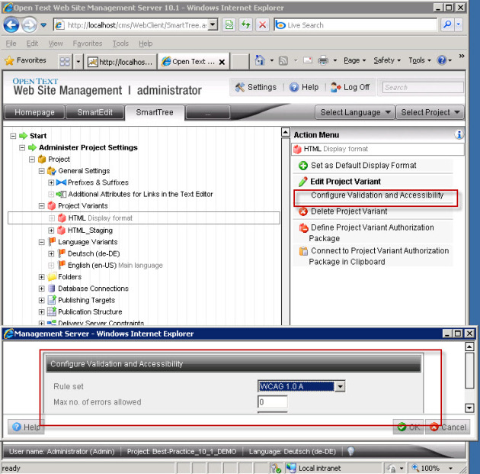This screenshot has width=480, height=474.
Task: Open the Select Project dropdown
Action: [x=430, y=112]
